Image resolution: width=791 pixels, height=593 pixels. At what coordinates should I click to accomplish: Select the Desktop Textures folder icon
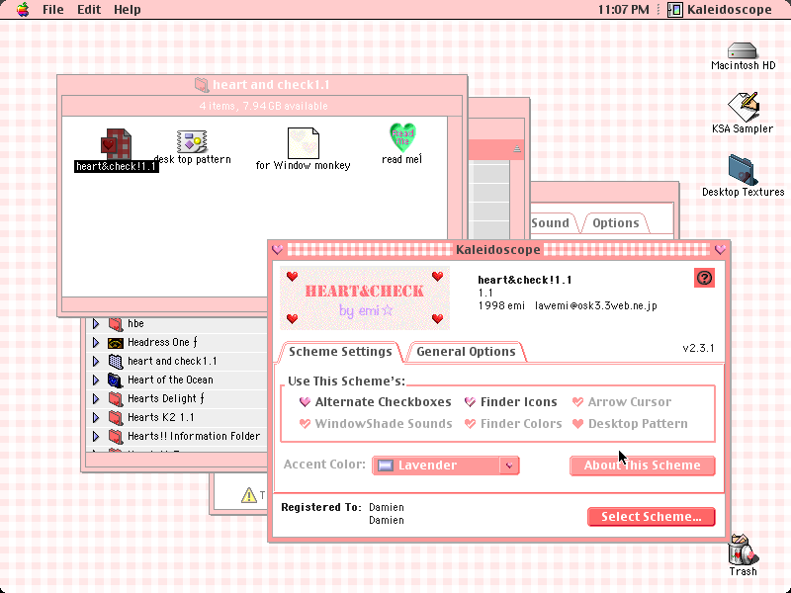pyautogui.click(x=742, y=170)
